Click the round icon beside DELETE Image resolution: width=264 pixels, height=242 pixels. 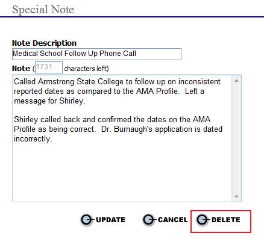coord(203,220)
